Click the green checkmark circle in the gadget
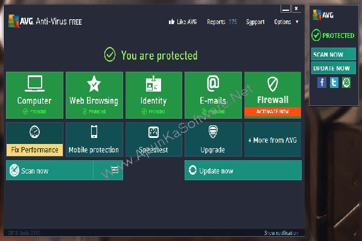 316,36
